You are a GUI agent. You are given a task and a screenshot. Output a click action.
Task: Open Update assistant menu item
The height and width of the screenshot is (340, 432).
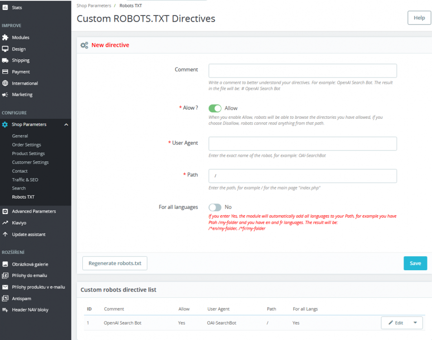click(29, 234)
